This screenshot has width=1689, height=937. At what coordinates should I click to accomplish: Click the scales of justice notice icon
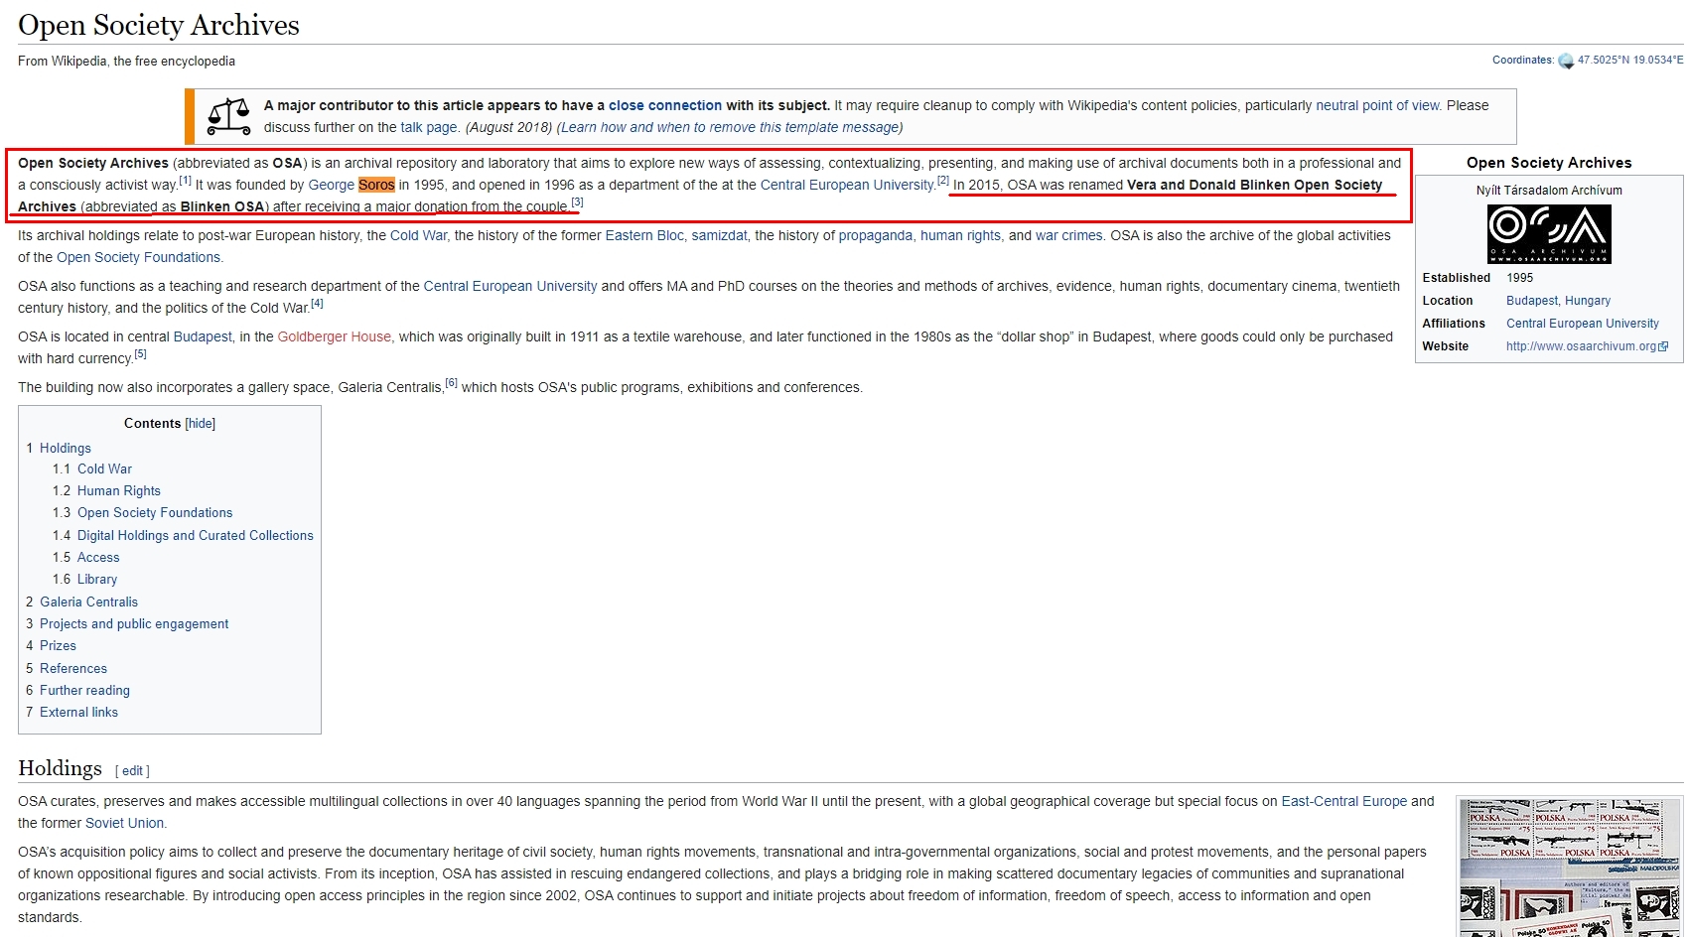[x=228, y=116]
